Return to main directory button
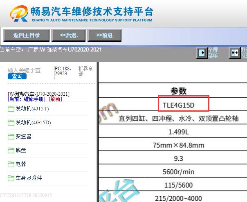 tap(26, 36)
